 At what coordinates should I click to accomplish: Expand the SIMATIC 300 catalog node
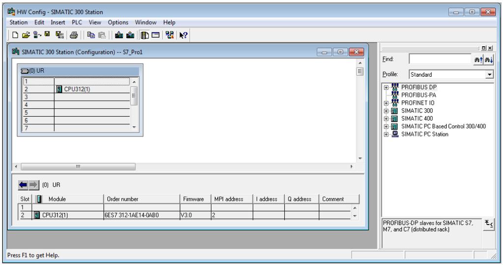click(x=386, y=111)
